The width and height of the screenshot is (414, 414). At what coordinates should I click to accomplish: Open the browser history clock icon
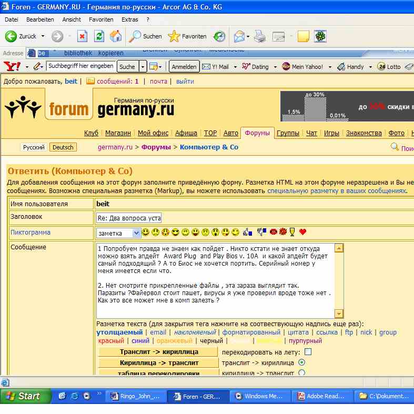pyautogui.click(x=219, y=36)
